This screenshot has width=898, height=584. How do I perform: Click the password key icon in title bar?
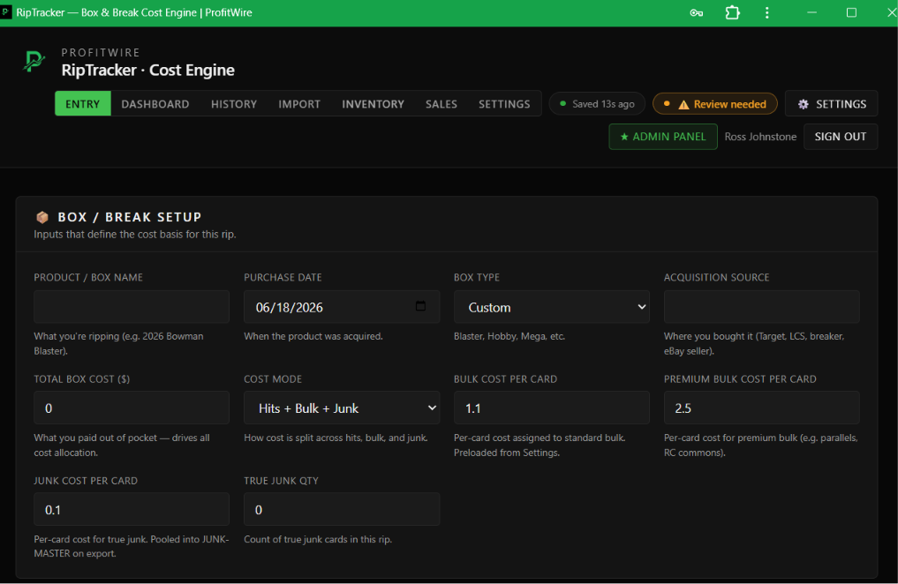click(696, 12)
